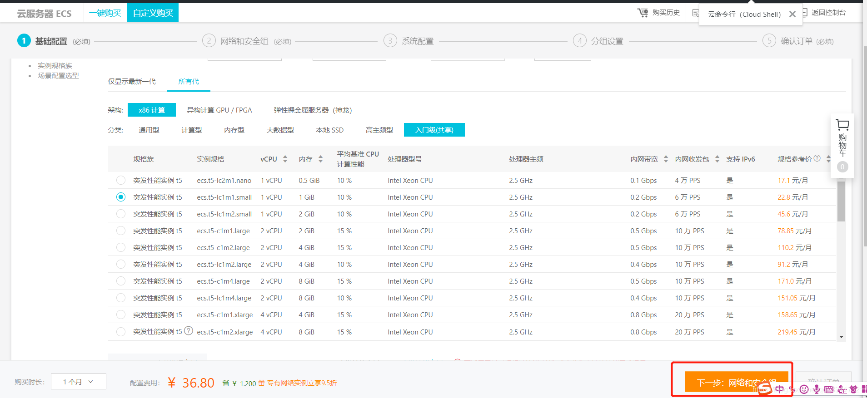
Task: Click help icon next to 规格参考价
Action: (817, 158)
